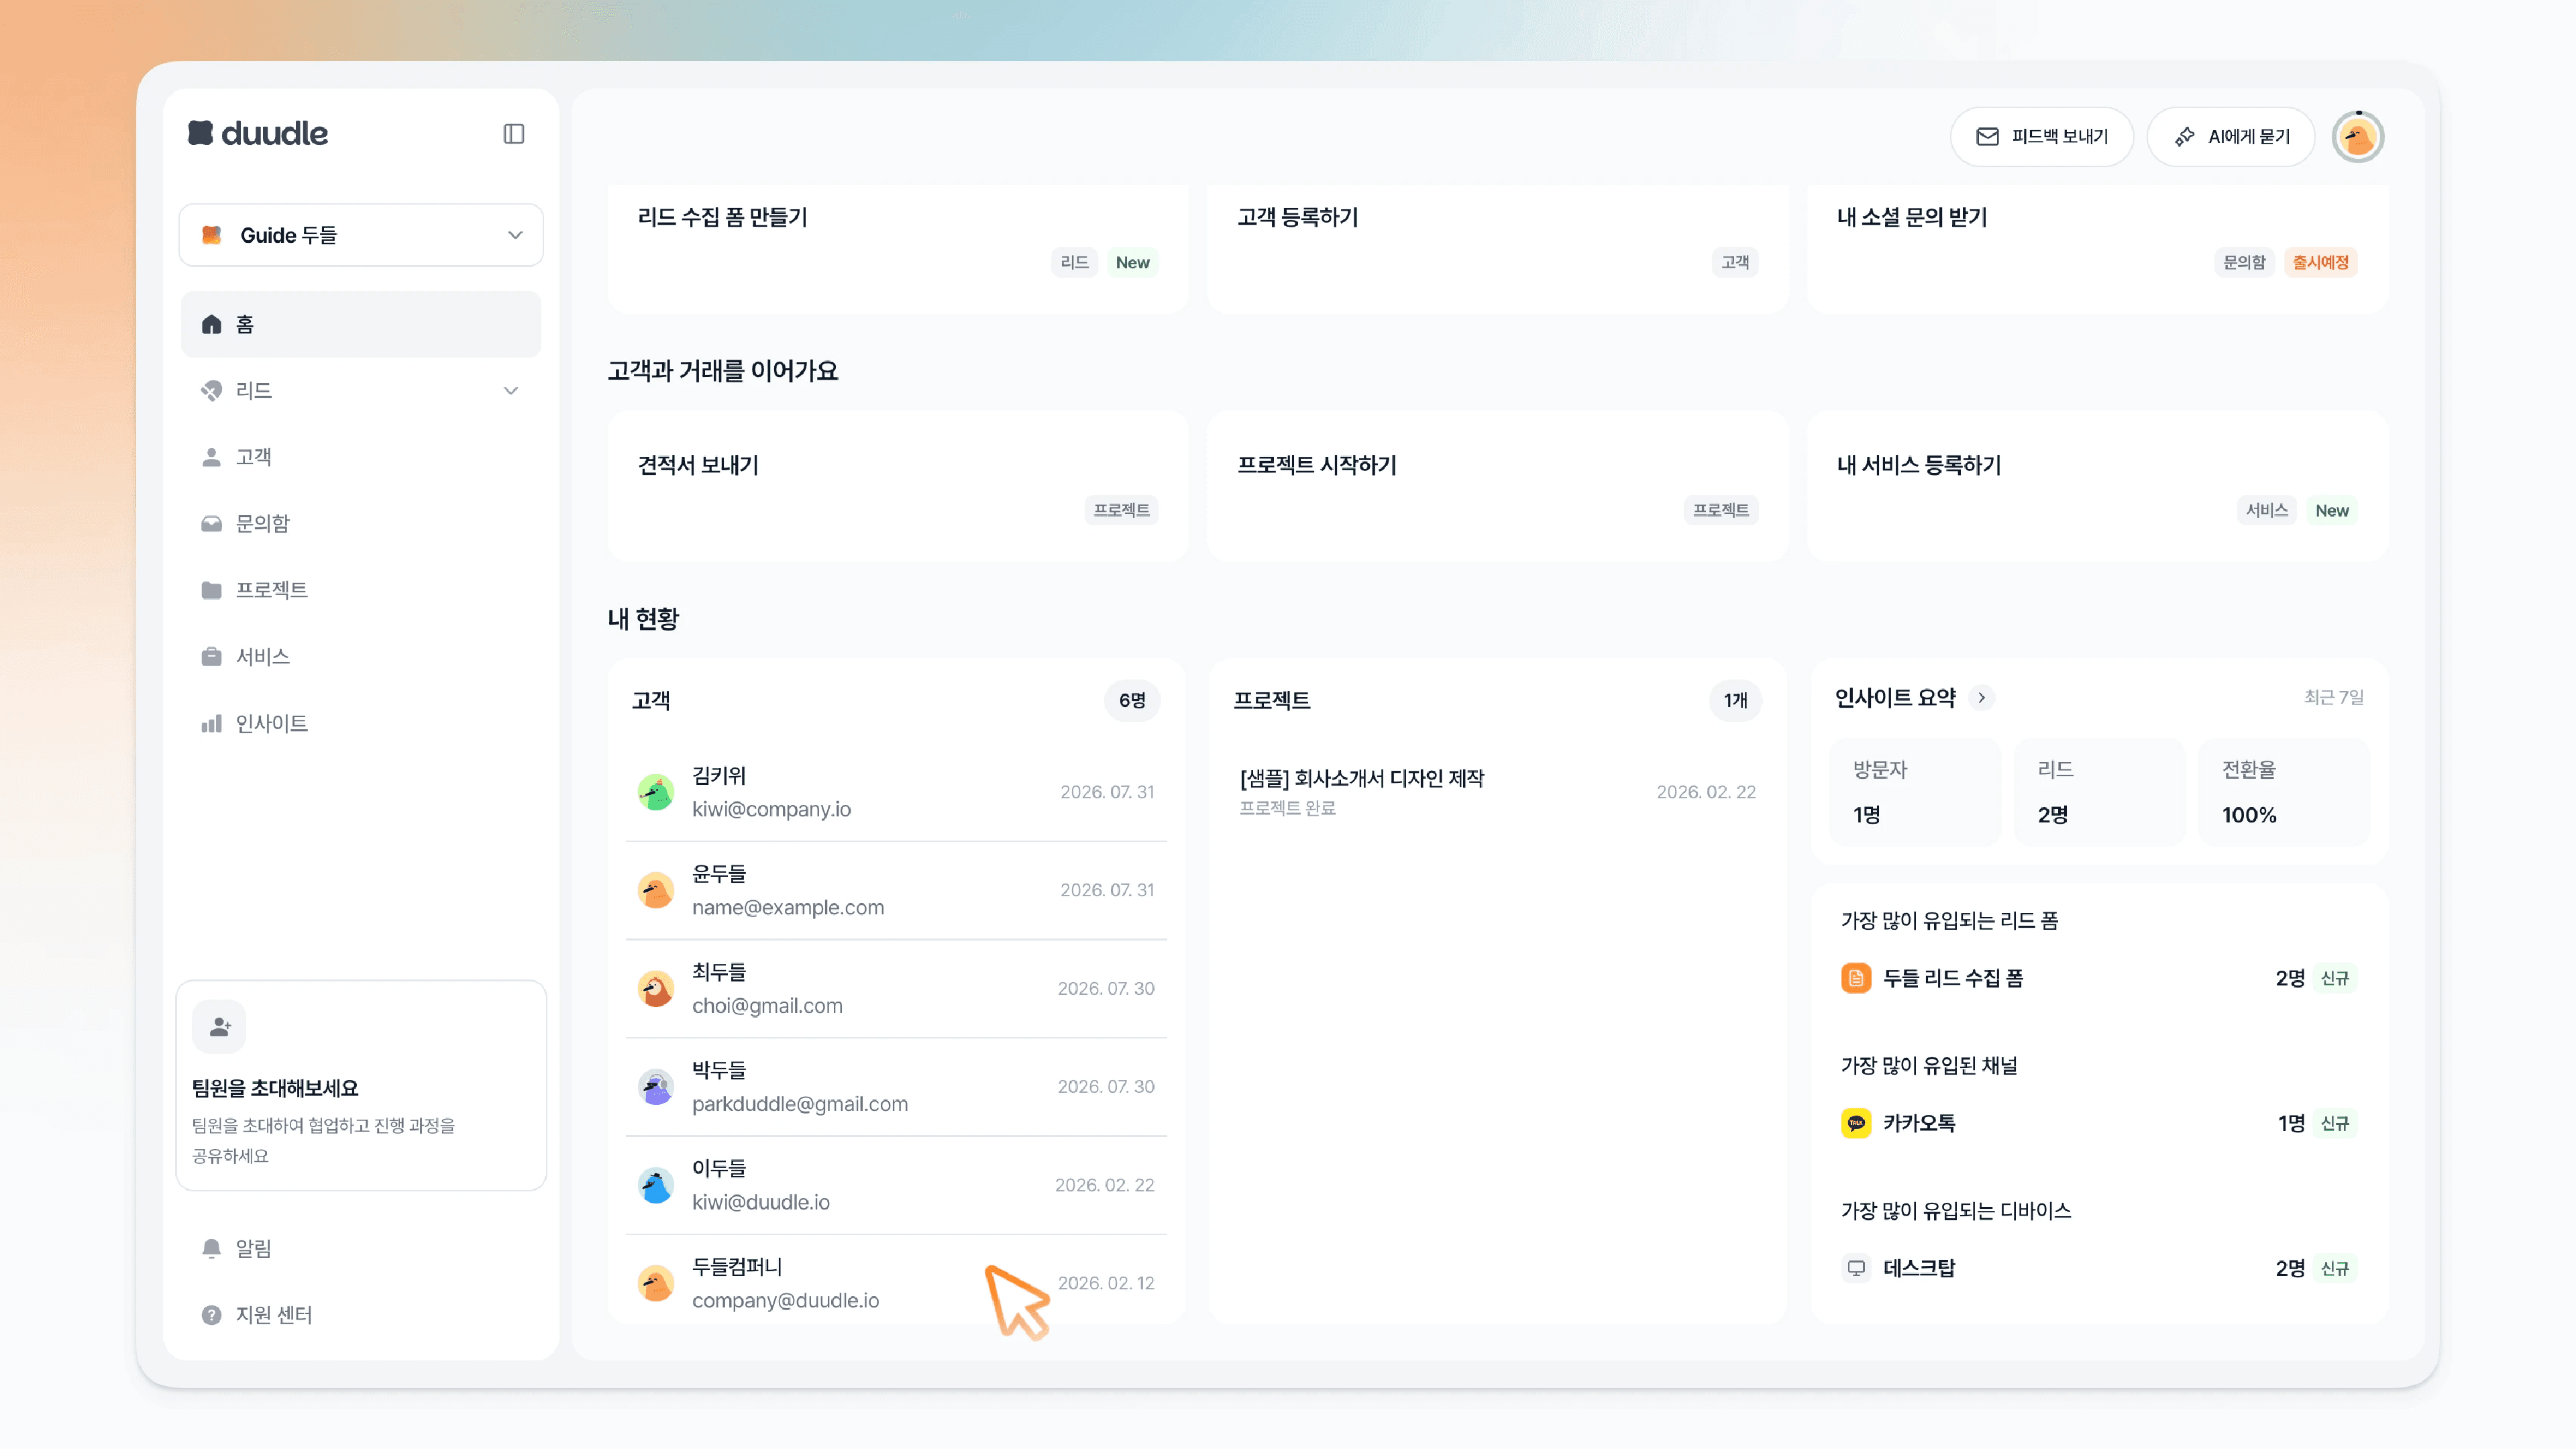Open 두들 리드 수집 폼 entry
Screen dimensions: 2576x1449
point(2098,978)
